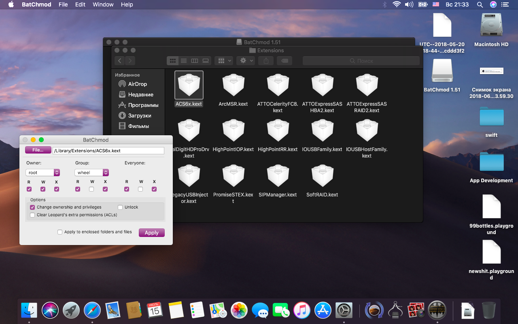
Task: Click the Apply button
Action: coord(152,232)
